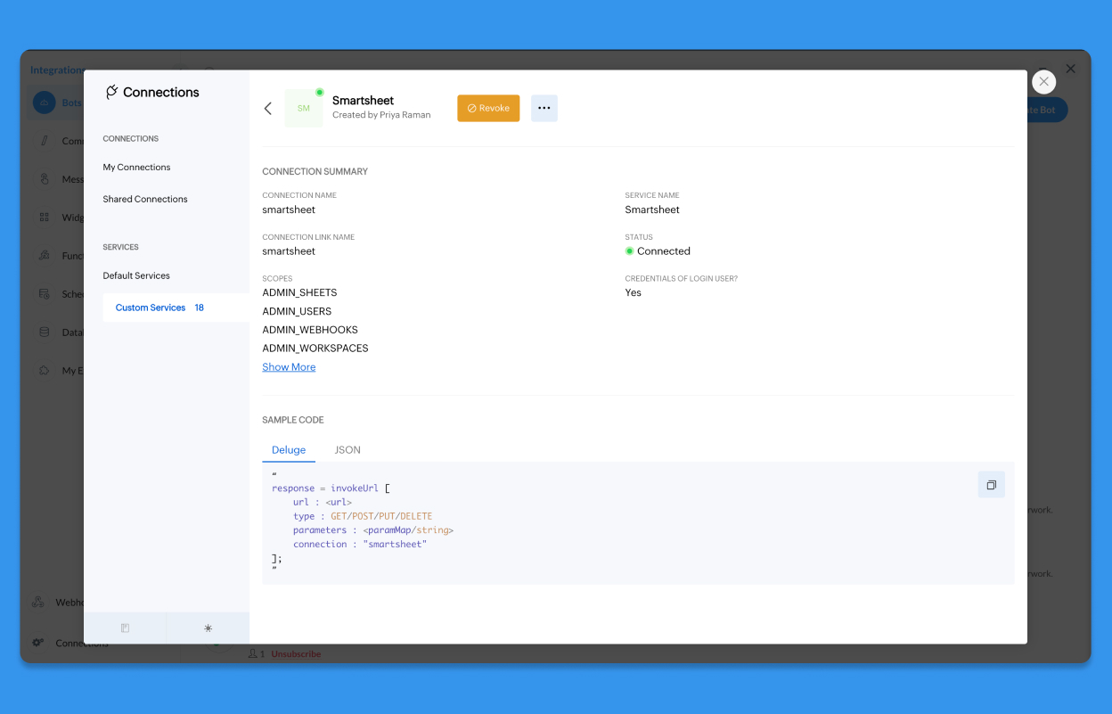Click the Databases cylinder icon in background sidebar
Image resolution: width=1112 pixels, height=714 pixels.
click(45, 332)
